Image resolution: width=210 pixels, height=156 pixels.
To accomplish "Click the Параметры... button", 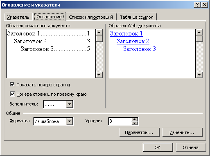I will [139, 132].
